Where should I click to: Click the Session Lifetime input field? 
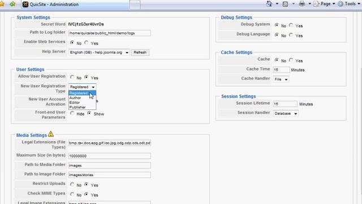point(285,104)
